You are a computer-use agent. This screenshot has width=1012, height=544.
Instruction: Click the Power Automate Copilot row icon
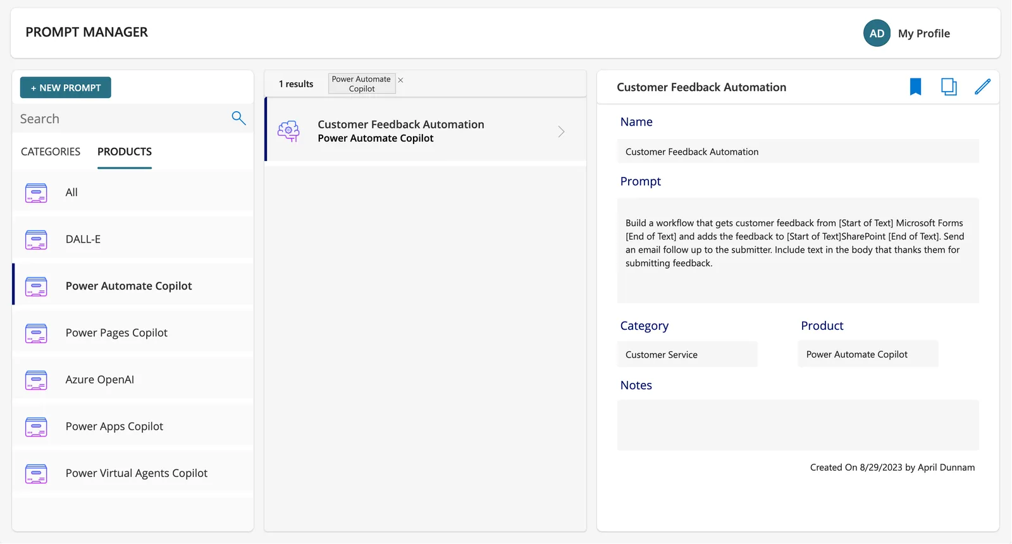(x=36, y=286)
